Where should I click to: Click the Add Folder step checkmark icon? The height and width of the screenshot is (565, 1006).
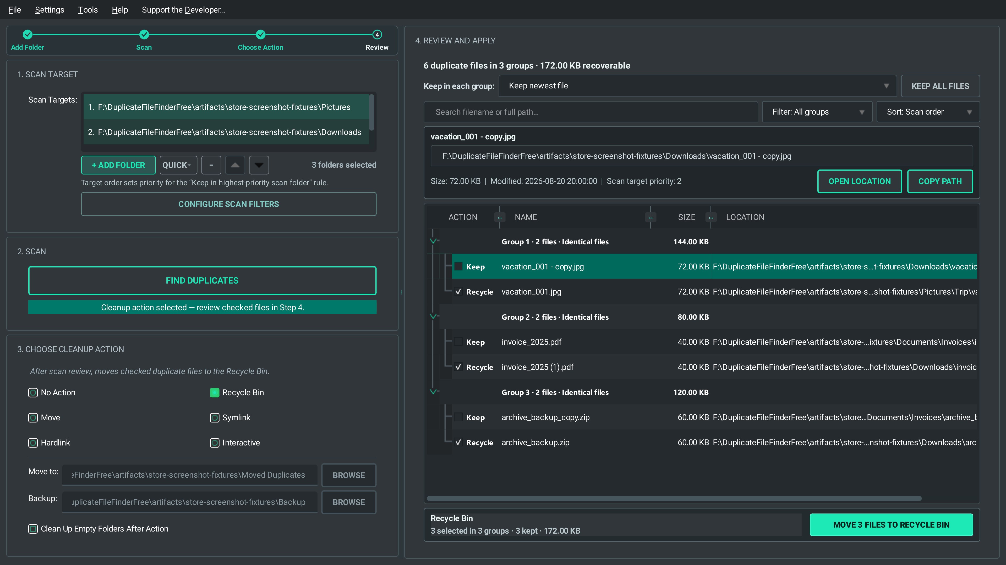pyautogui.click(x=27, y=35)
